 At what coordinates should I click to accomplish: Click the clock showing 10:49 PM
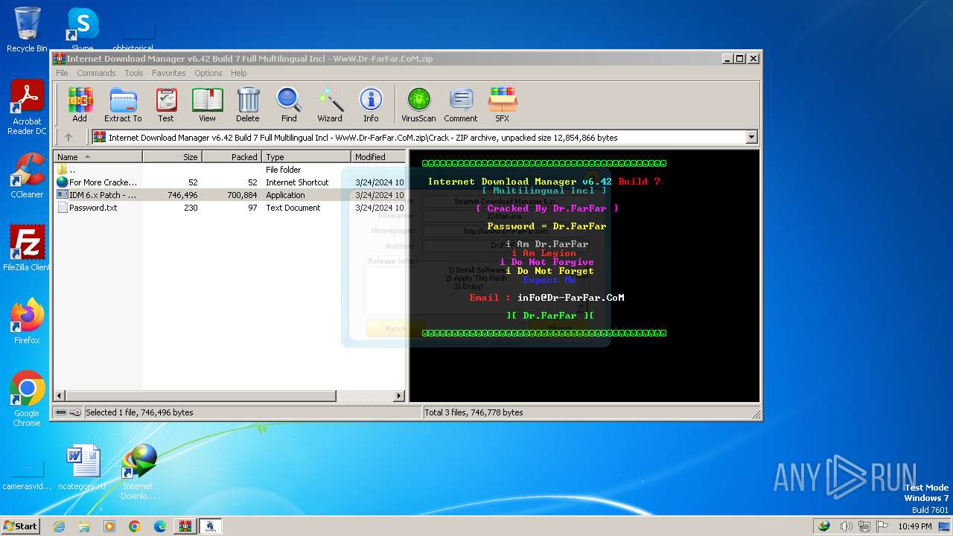(x=914, y=526)
